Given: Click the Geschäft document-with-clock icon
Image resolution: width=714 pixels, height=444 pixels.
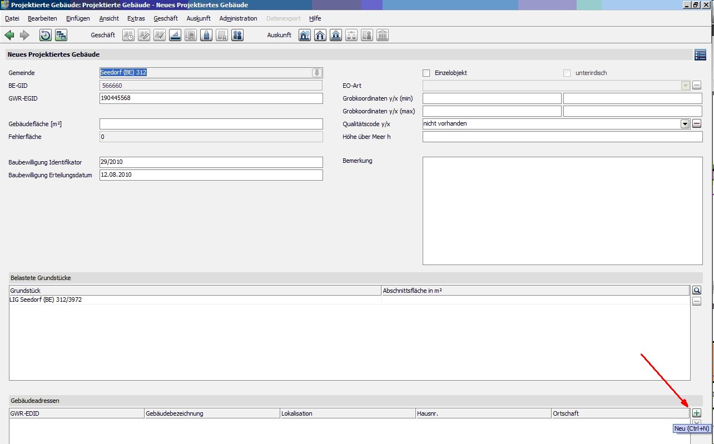Looking at the screenshot, I should point(128,36).
